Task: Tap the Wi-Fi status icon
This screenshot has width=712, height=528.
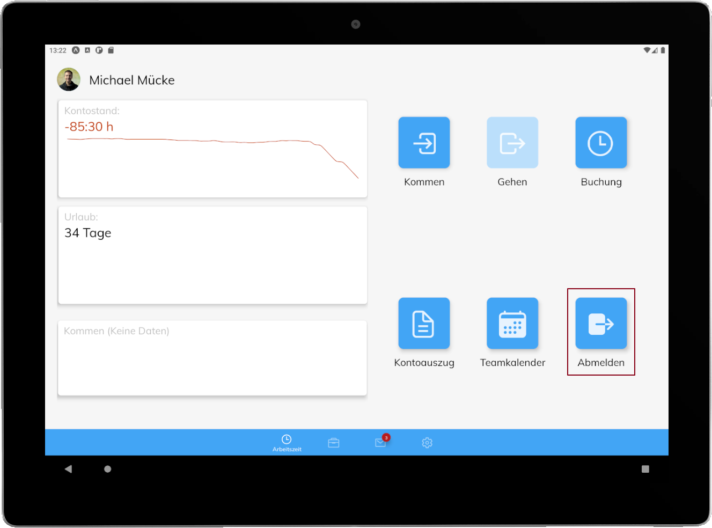Action: point(647,50)
